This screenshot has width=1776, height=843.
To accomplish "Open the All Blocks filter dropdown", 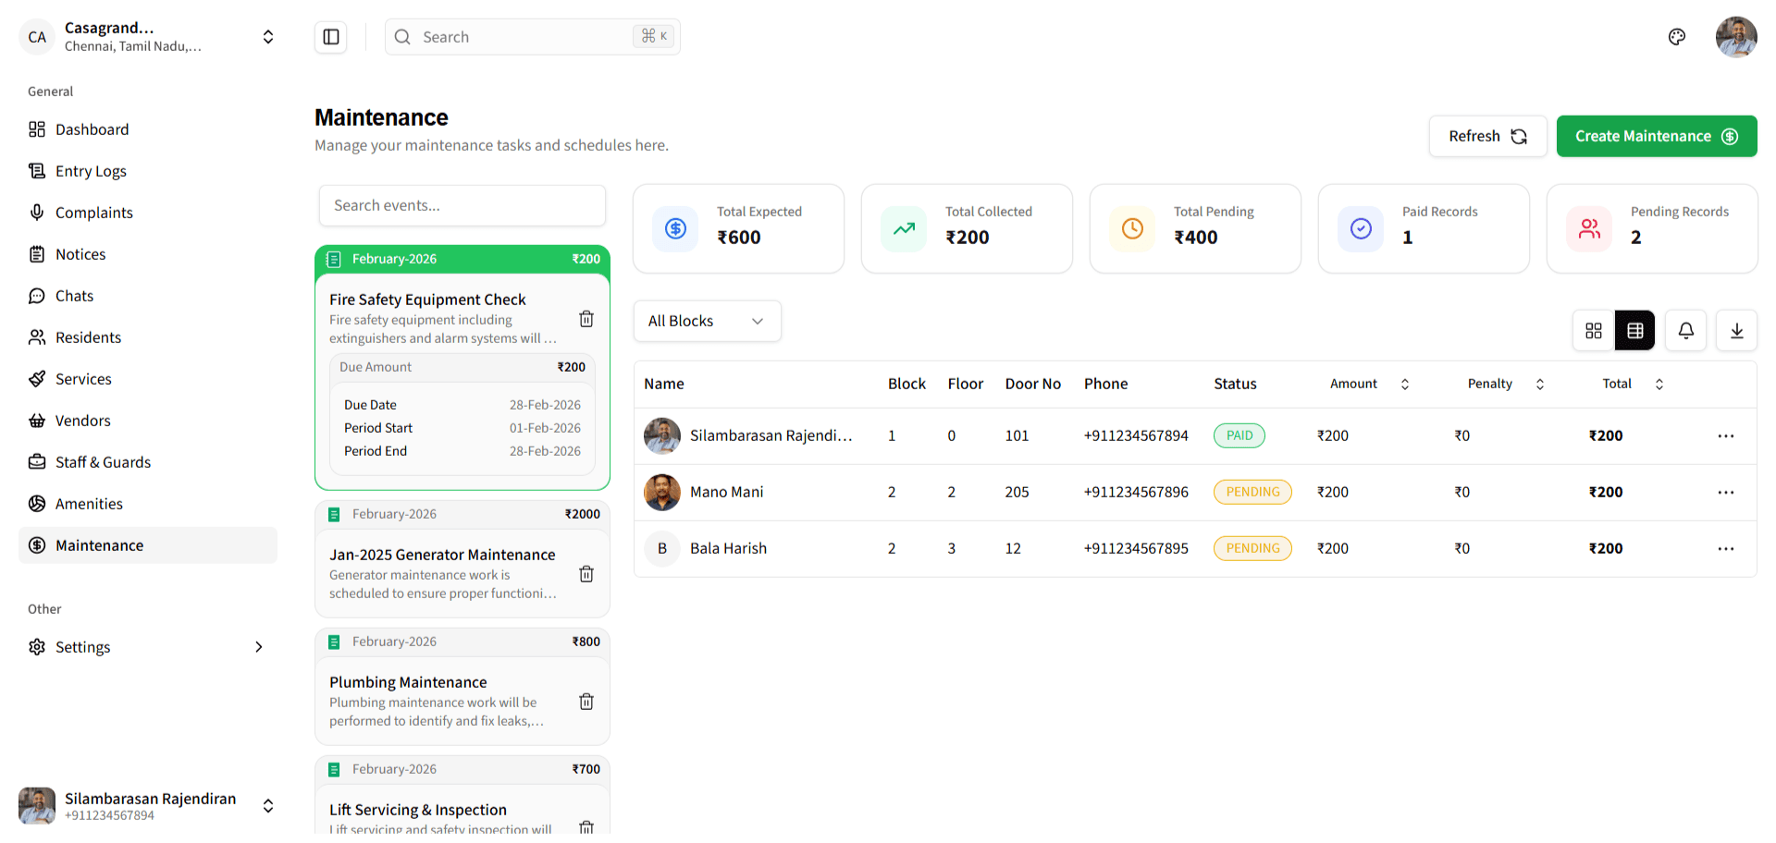I will (707, 321).
